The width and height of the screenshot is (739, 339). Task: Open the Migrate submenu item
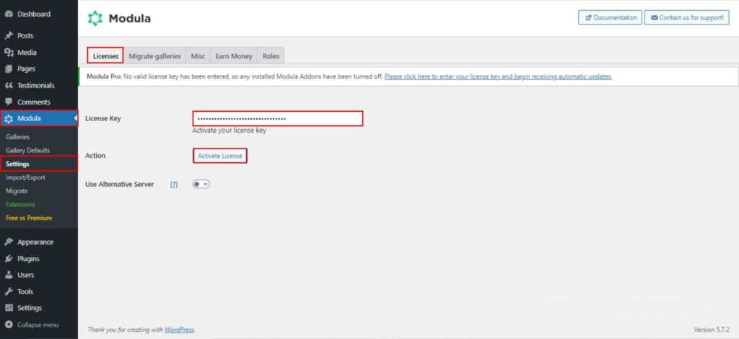coord(17,191)
